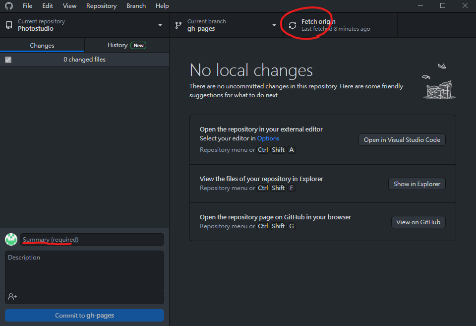Click the View on GitHub button
The image size is (476, 326).
click(418, 222)
